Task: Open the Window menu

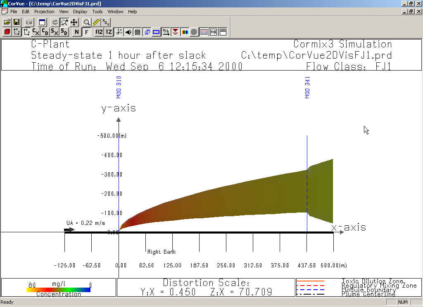Action: point(116,12)
